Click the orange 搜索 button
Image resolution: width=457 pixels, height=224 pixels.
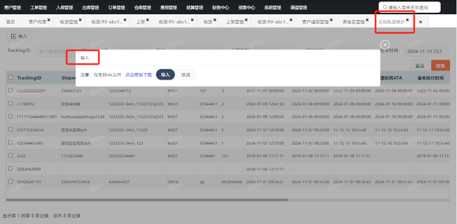[441, 66]
